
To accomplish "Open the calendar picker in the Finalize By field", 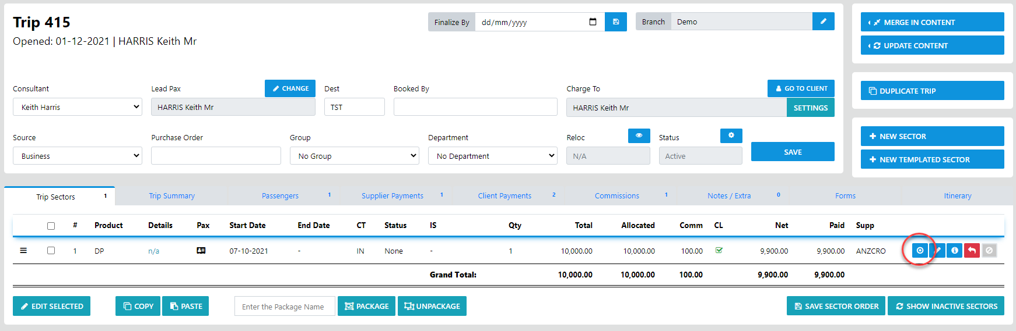I will (593, 22).
